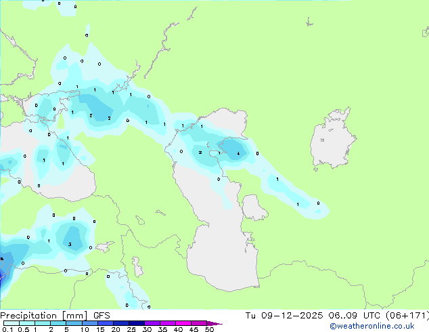Pick the 1–2 mm legend swatch
This screenshot has width=429, height=332.
[43, 323]
